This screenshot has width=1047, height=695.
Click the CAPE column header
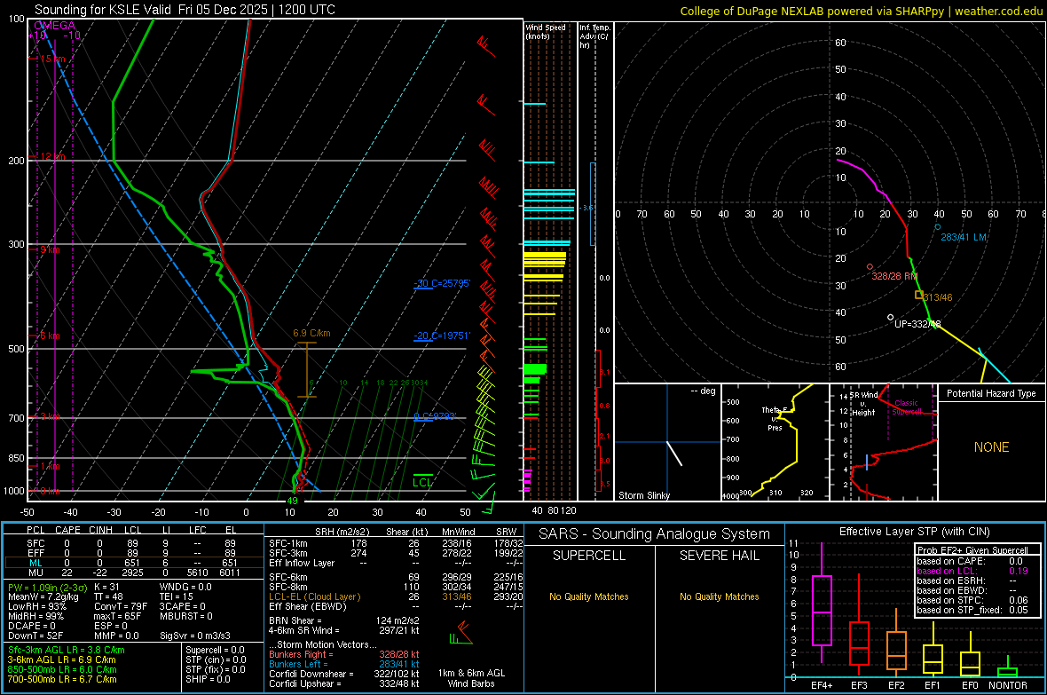[x=67, y=530]
